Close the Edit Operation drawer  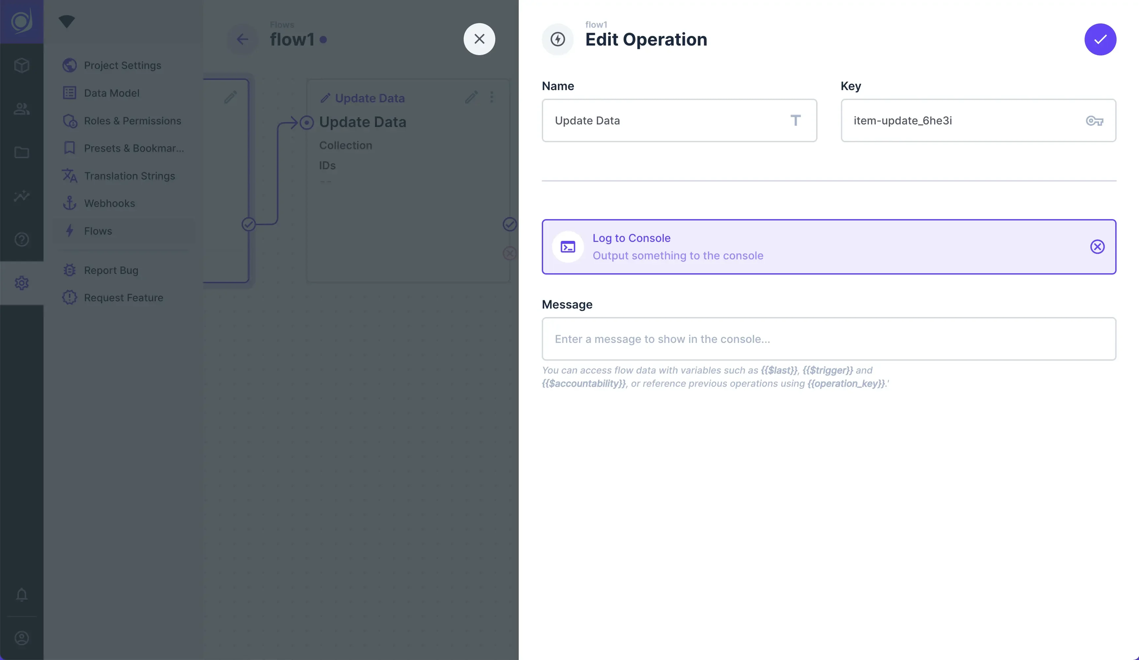point(479,39)
